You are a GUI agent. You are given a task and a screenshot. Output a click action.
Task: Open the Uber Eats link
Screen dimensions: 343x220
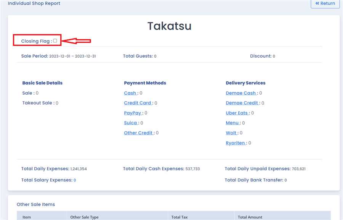(237, 113)
